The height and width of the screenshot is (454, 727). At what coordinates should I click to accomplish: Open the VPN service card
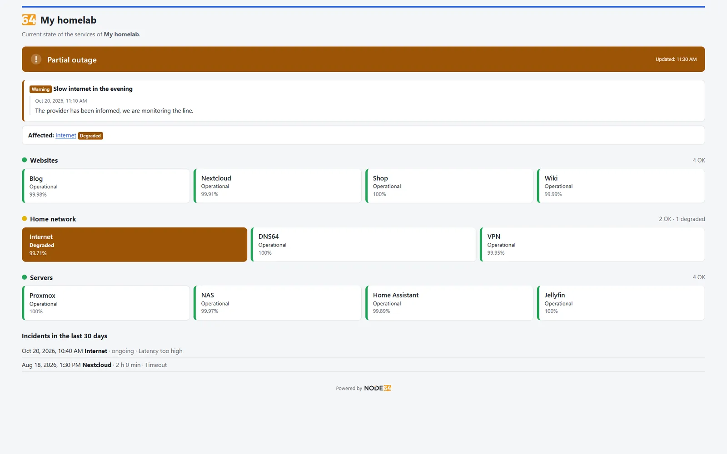(x=593, y=245)
